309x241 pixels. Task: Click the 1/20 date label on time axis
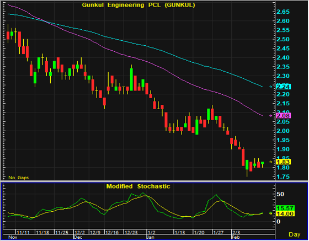[199, 233]
